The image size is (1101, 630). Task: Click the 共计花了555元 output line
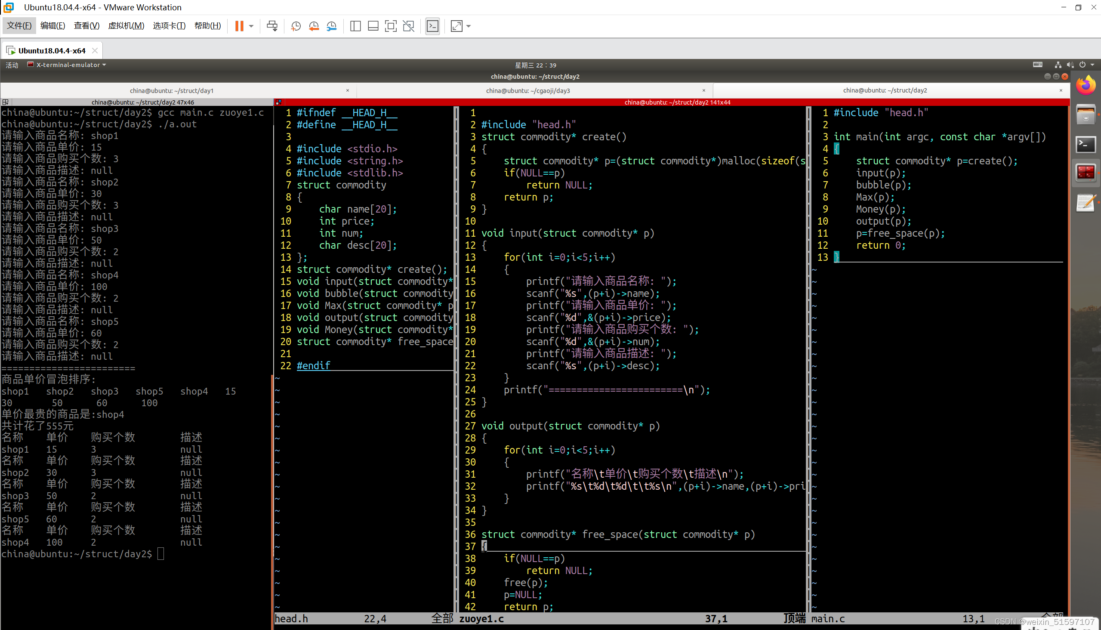37,426
